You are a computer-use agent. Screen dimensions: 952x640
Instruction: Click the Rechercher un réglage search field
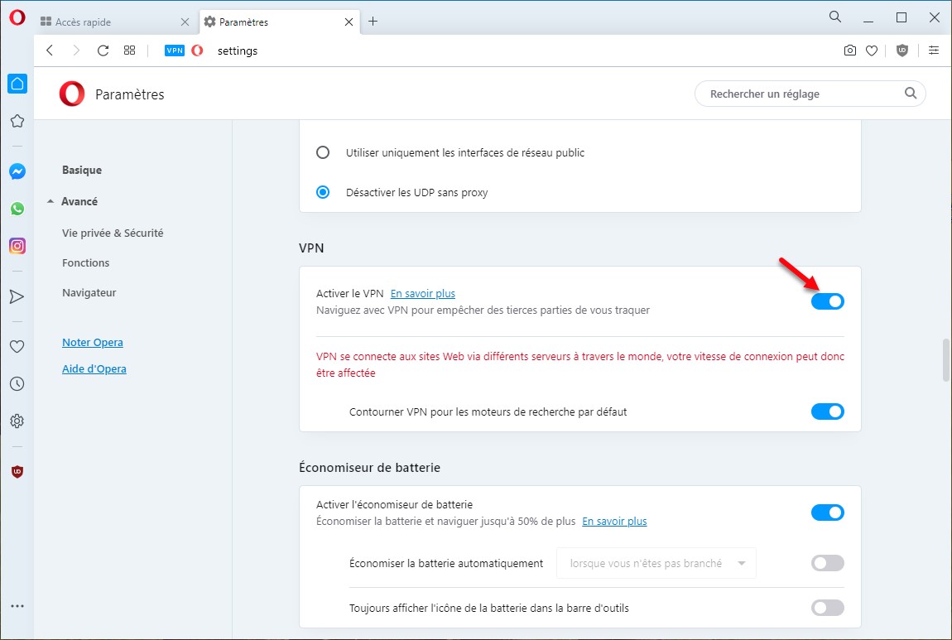pyautogui.click(x=803, y=94)
